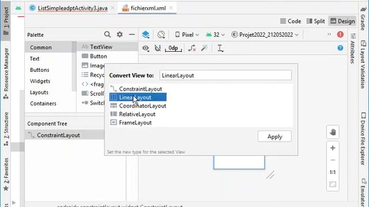Switch to Design view
This screenshot has width=369, height=207.
pos(342,21)
